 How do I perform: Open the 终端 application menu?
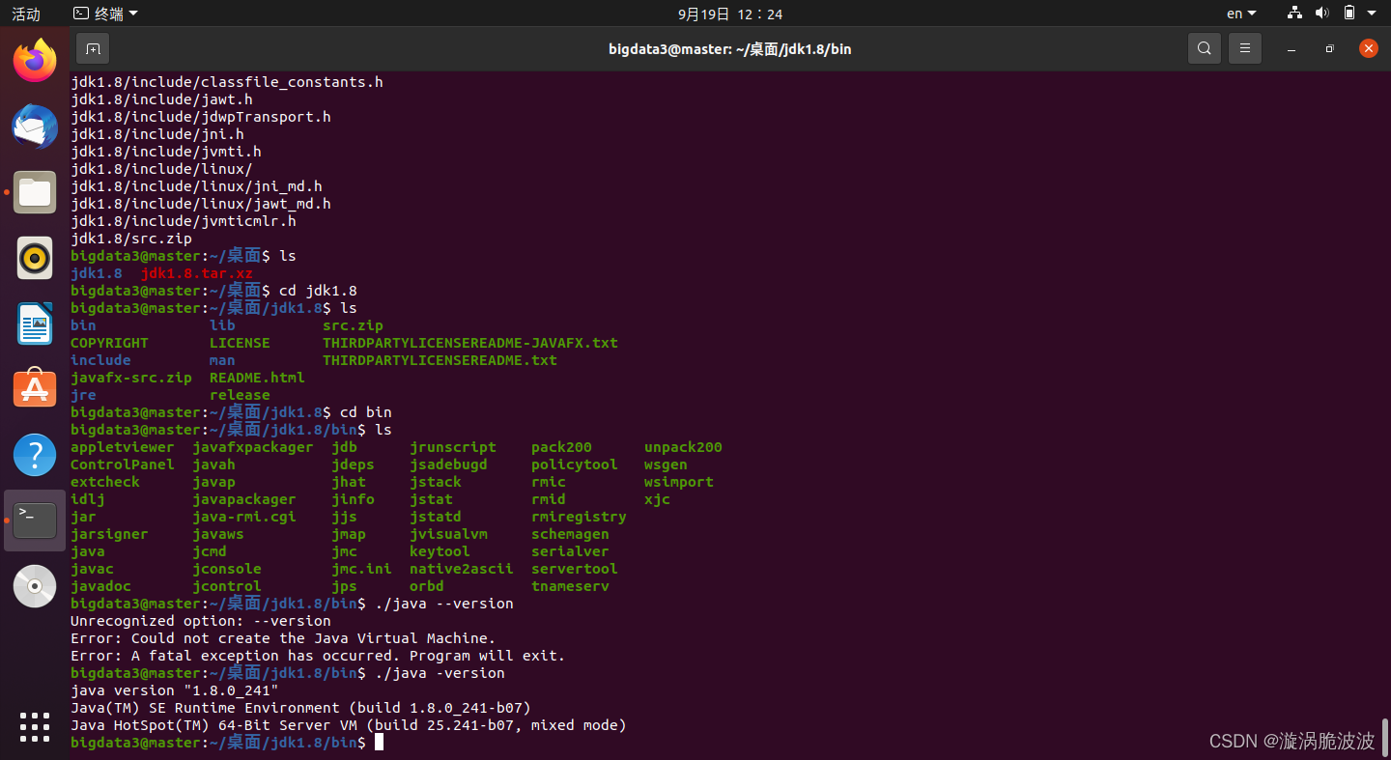(105, 14)
